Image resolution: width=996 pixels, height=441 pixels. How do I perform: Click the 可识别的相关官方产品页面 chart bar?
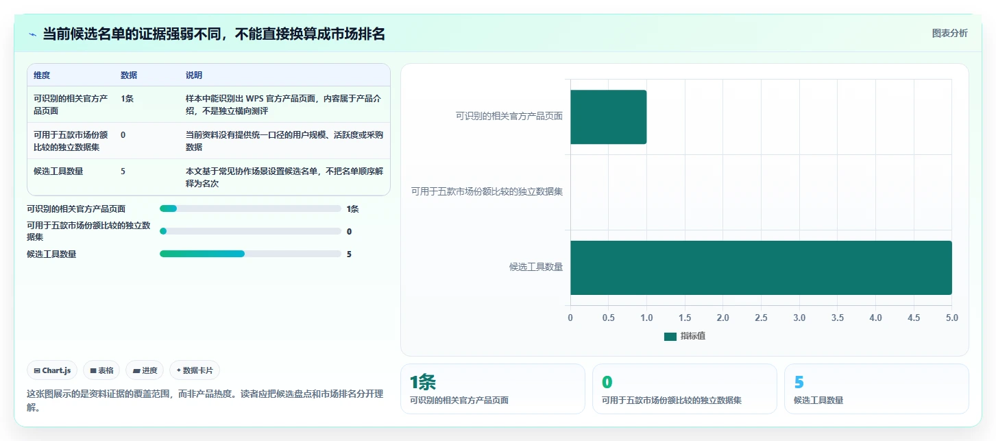point(608,117)
